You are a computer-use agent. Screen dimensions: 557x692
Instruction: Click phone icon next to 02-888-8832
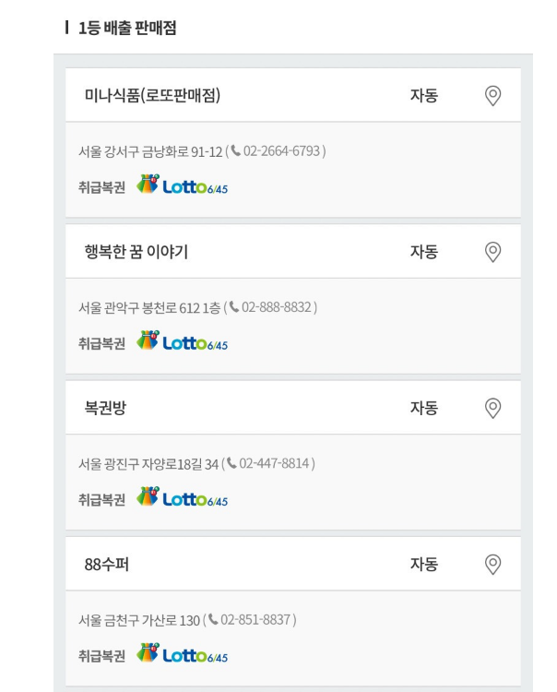coord(234,306)
